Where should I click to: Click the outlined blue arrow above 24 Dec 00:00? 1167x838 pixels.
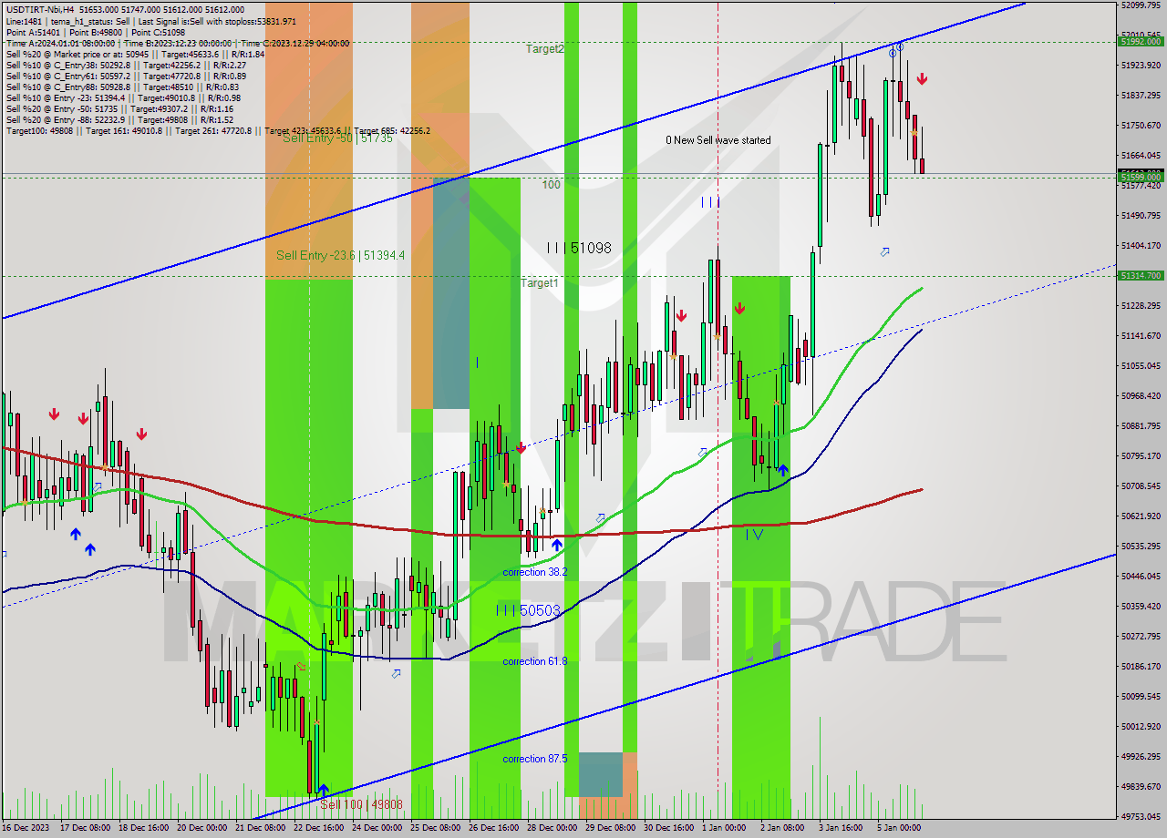396,674
